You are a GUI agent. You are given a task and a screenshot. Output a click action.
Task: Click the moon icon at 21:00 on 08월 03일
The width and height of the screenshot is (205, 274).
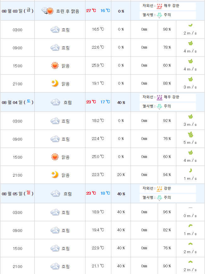(55, 83)
